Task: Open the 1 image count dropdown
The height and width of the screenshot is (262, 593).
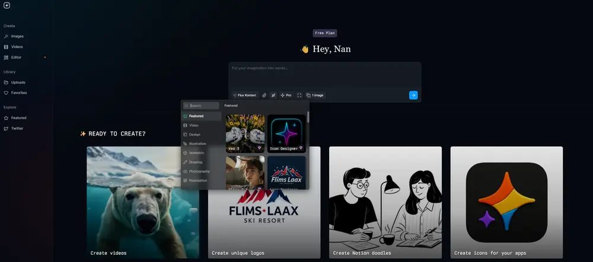Action: [315, 95]
